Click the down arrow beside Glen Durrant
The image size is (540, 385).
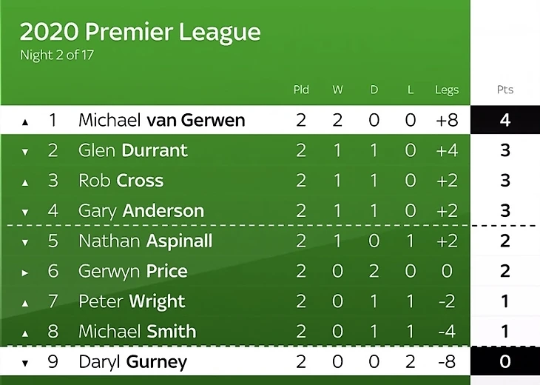[x=25, y=152]
